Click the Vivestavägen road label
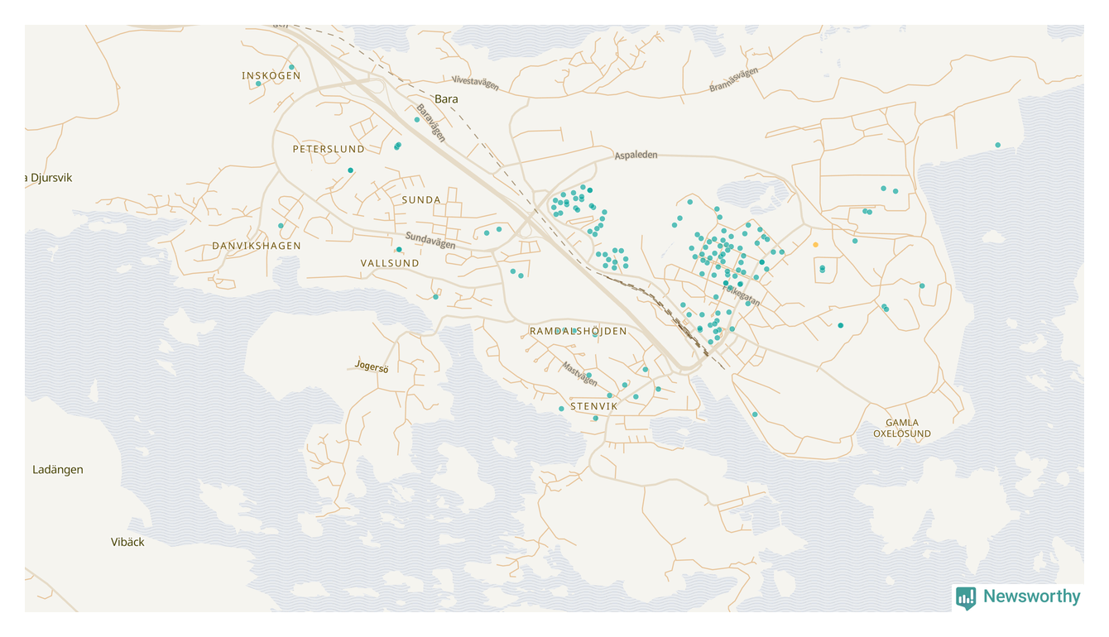This screenshot has height=637, width=1109. click(x=476, y=84)
